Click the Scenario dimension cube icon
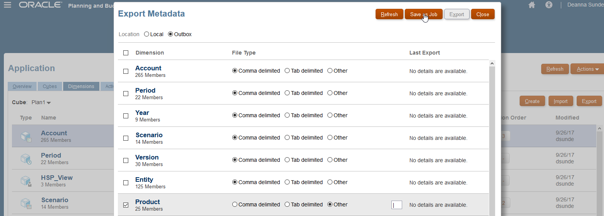 26,203
